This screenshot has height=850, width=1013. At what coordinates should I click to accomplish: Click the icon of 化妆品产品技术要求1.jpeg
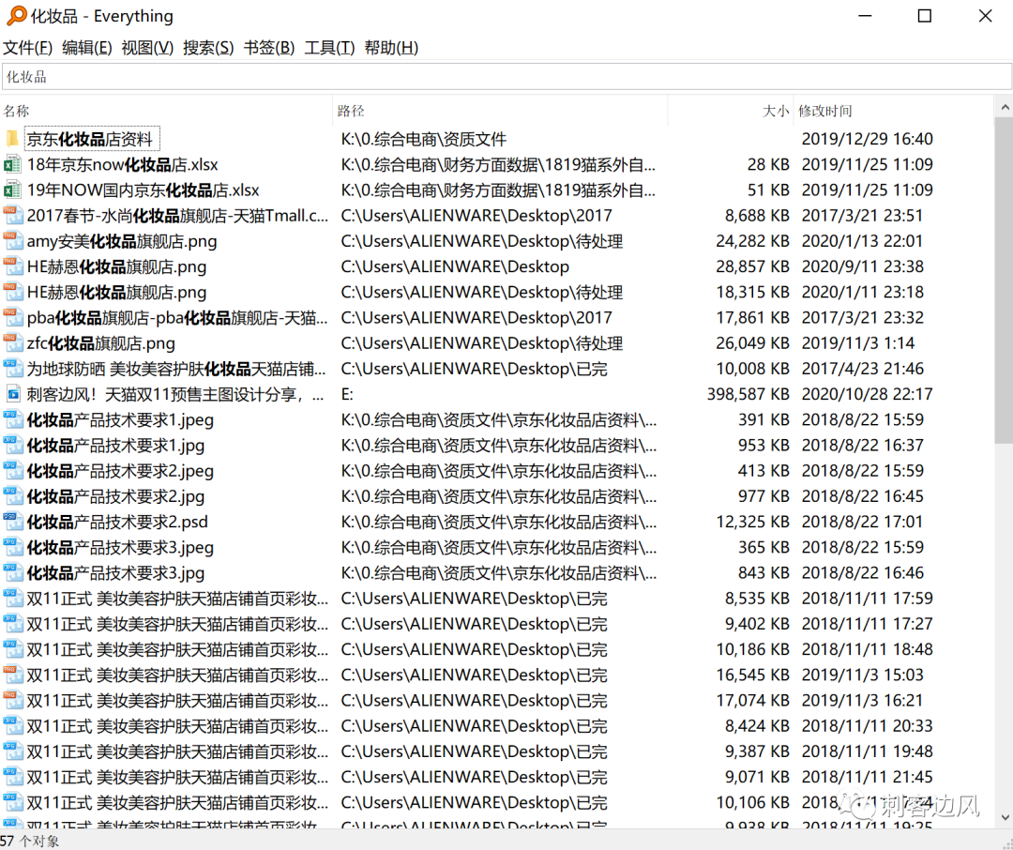tap(12, 419)
